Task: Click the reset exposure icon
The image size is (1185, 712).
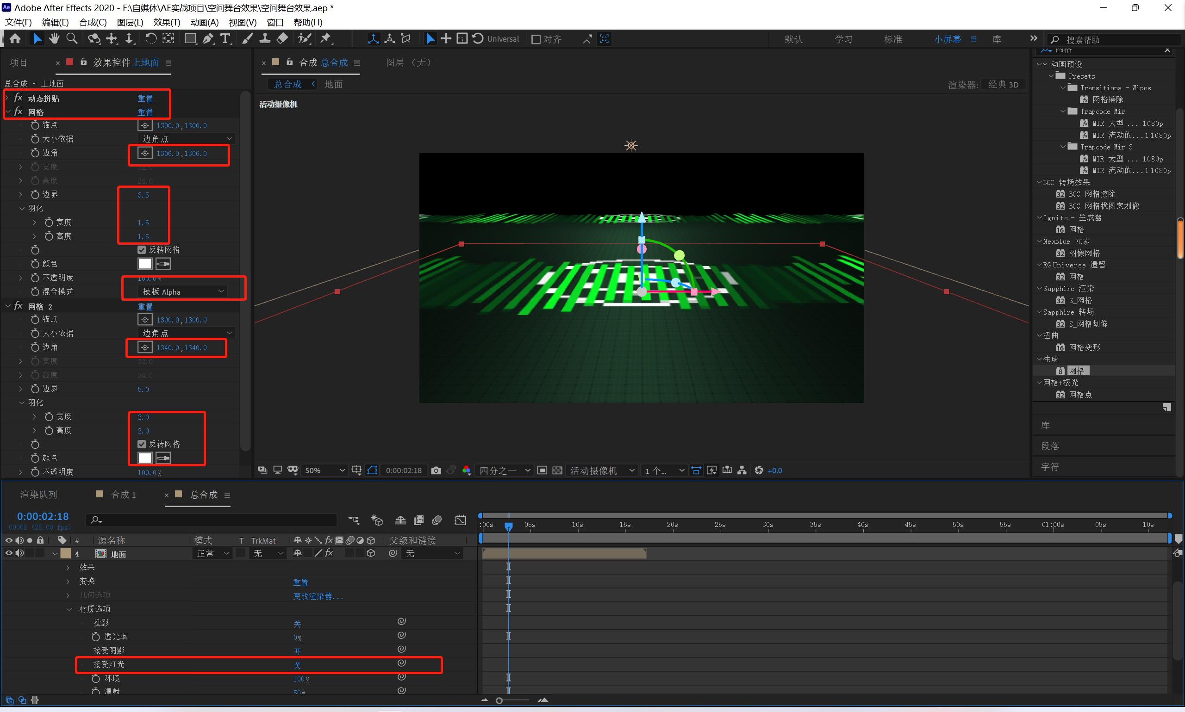Action: [x=759, y=471]
